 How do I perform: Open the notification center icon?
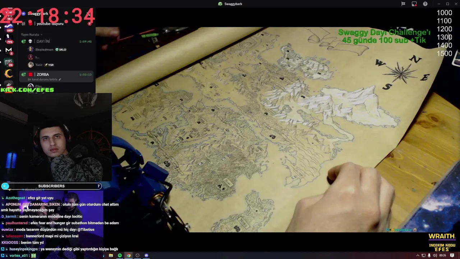click(452, 255)
